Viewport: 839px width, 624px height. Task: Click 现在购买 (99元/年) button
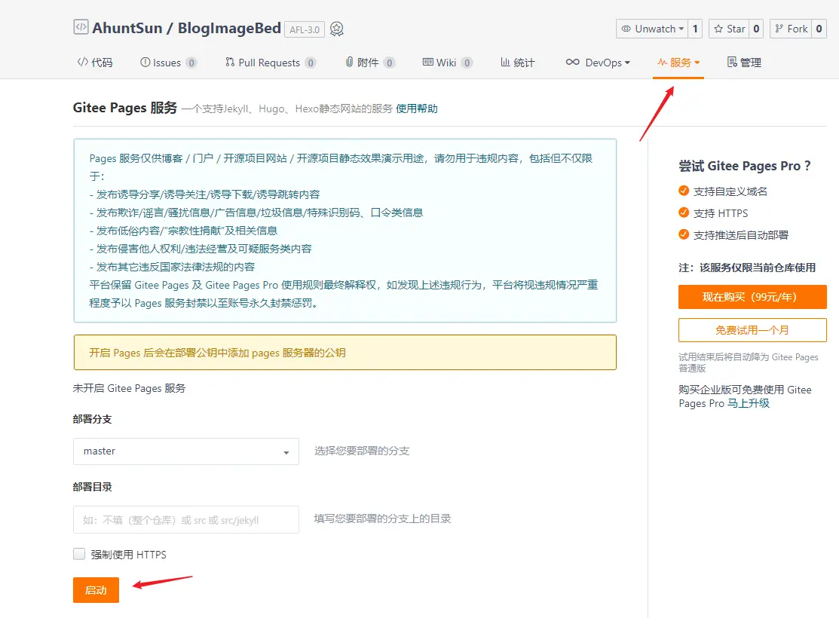(752, 297)
